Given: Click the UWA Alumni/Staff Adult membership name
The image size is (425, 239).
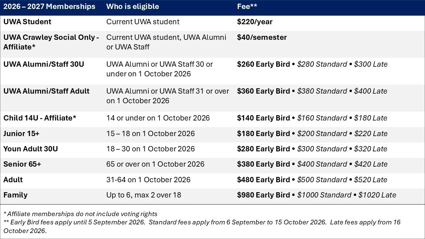Looking at the screenshot, I should (x=46, y=91).
